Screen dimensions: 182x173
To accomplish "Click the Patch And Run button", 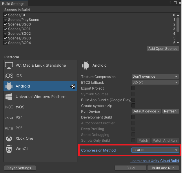I will coord(165,140).
